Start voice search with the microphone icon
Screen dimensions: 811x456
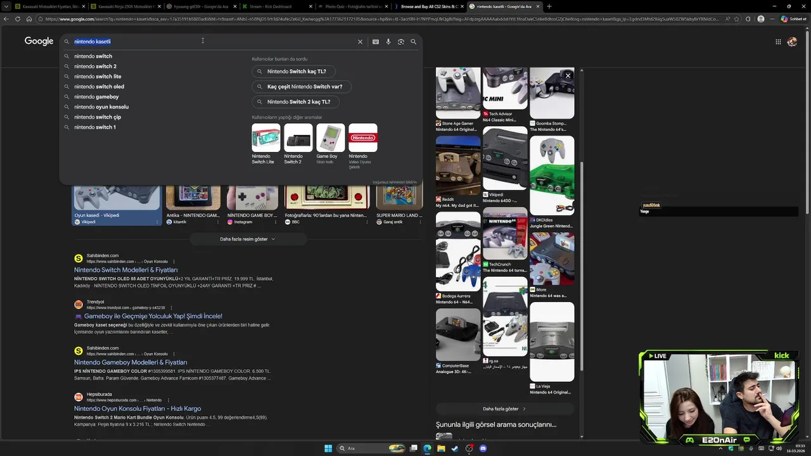(388, 42)
